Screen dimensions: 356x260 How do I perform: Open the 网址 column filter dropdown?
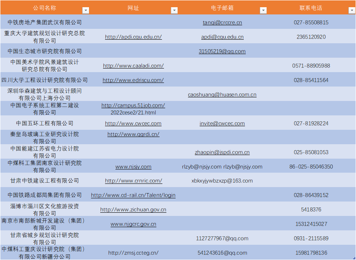174,10
